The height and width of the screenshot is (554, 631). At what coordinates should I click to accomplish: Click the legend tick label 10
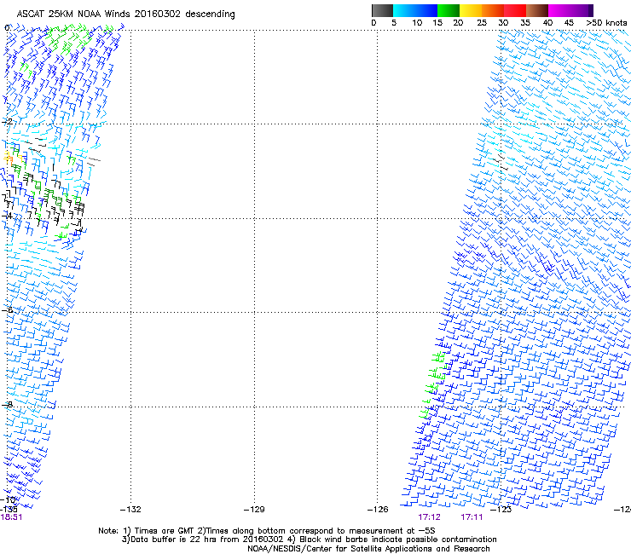click(x=417, y=23)
